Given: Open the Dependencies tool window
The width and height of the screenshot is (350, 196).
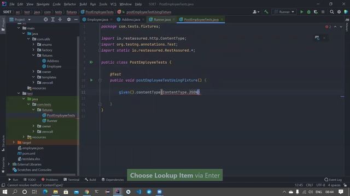Looking at the screenshot, I should pyautogui.click(x=113, y=180).
